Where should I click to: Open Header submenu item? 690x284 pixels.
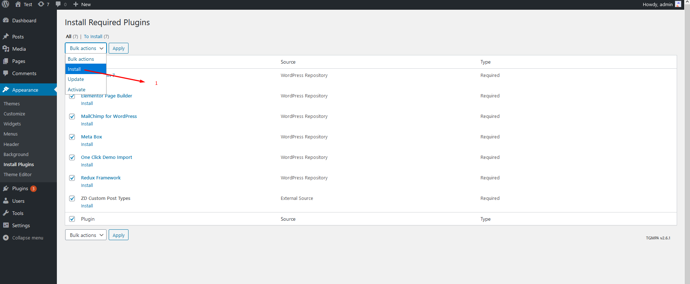(11, 144)
